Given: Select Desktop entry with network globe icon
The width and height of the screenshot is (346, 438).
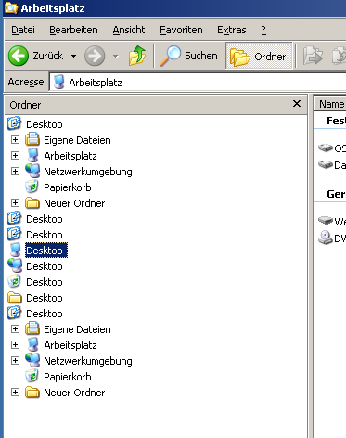Looking at the screenshot, I should pos(45,266).
